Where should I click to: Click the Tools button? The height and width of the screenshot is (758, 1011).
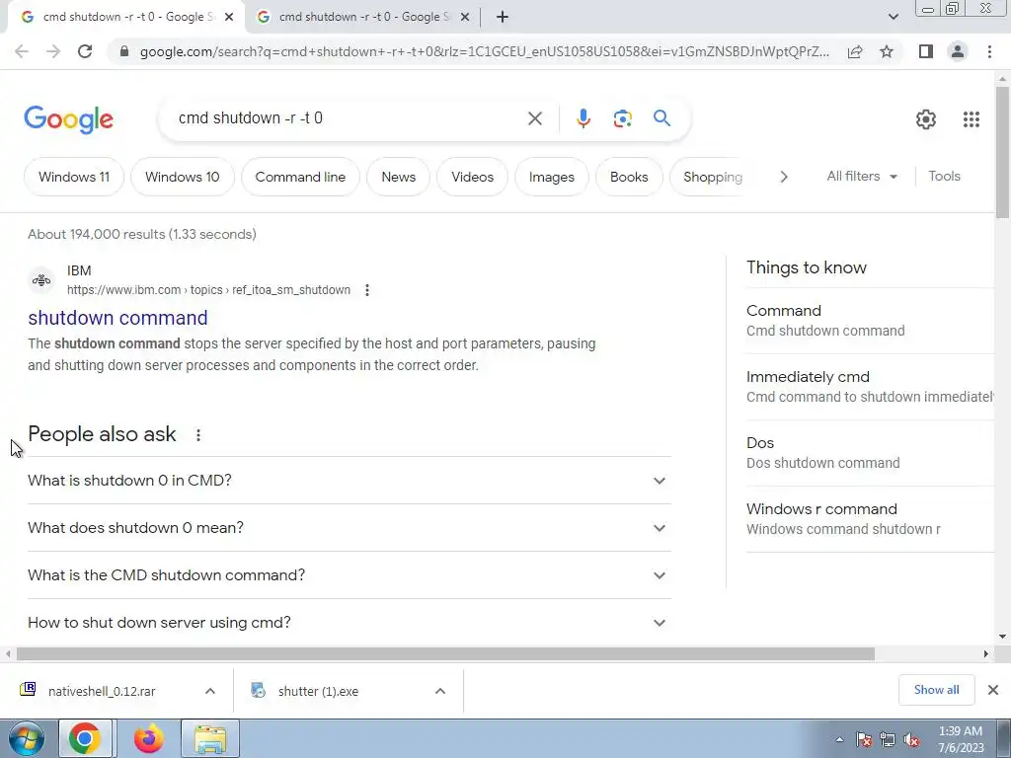944,176
